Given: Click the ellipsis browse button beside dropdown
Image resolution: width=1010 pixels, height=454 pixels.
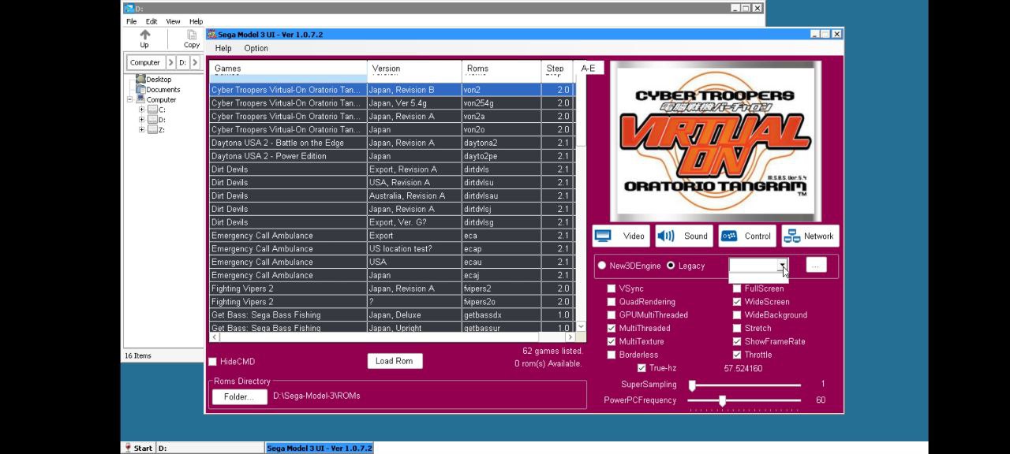Looking at the screenshot, I should [x=815, y=266].
